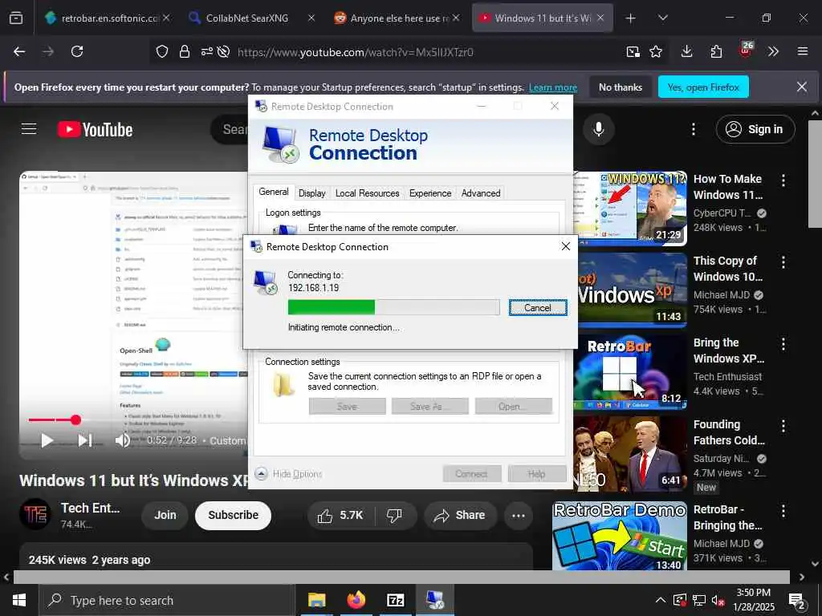The image size is (822, 616).
Task: Switch to the retrobar.en.softonic tab
Action: (108, 18)
